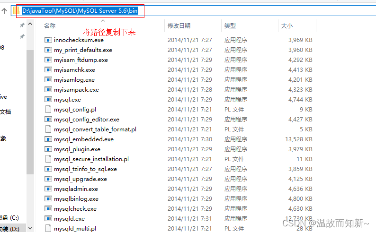The width and height of the screenshot is (376, 232).
Task: Click innochecksum.exe file icon
Action: click(48, 40)
